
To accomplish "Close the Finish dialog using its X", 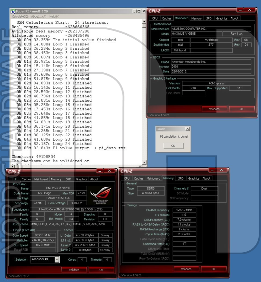I will [187, 129].
